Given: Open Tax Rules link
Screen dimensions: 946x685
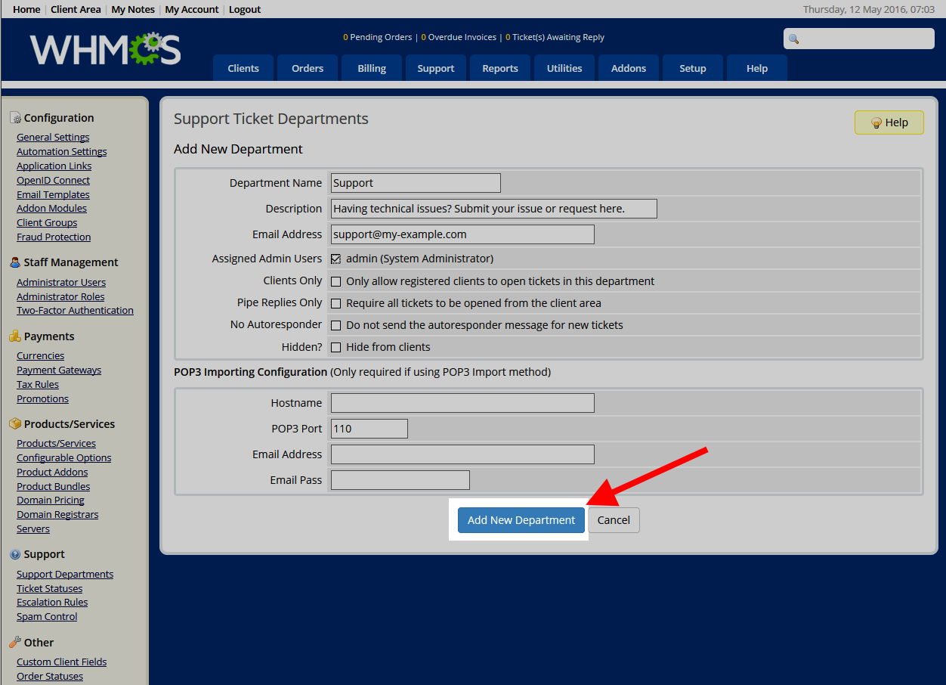Looking at the screenshot, I should click(38, 385).
